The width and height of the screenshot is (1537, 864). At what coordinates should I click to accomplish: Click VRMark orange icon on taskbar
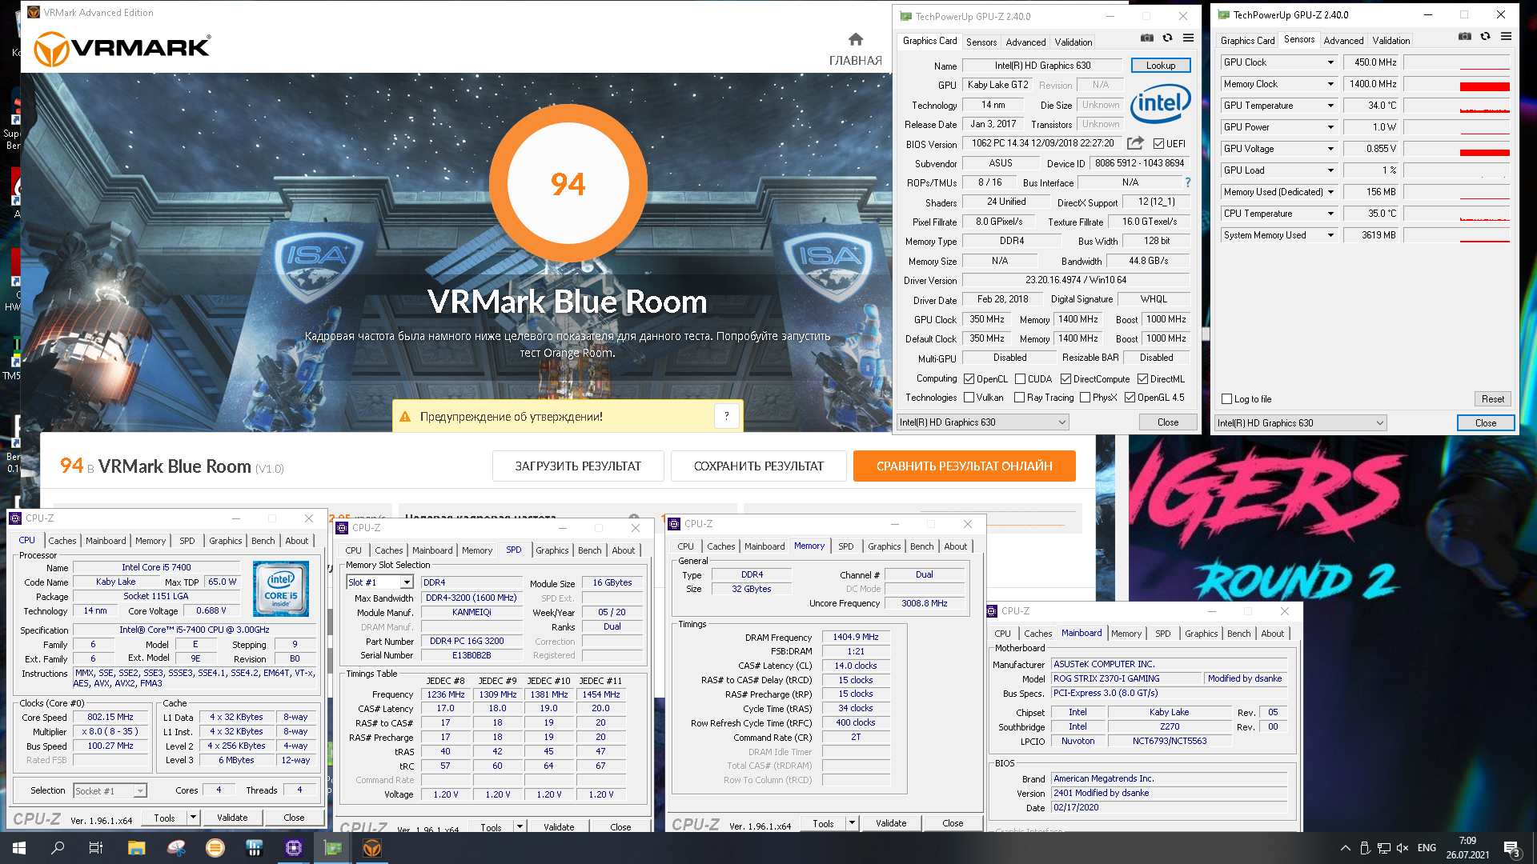372,848
